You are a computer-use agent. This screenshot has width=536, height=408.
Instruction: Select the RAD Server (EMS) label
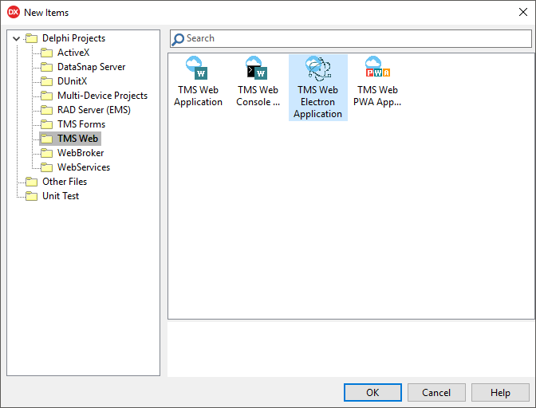coord(93,110)
